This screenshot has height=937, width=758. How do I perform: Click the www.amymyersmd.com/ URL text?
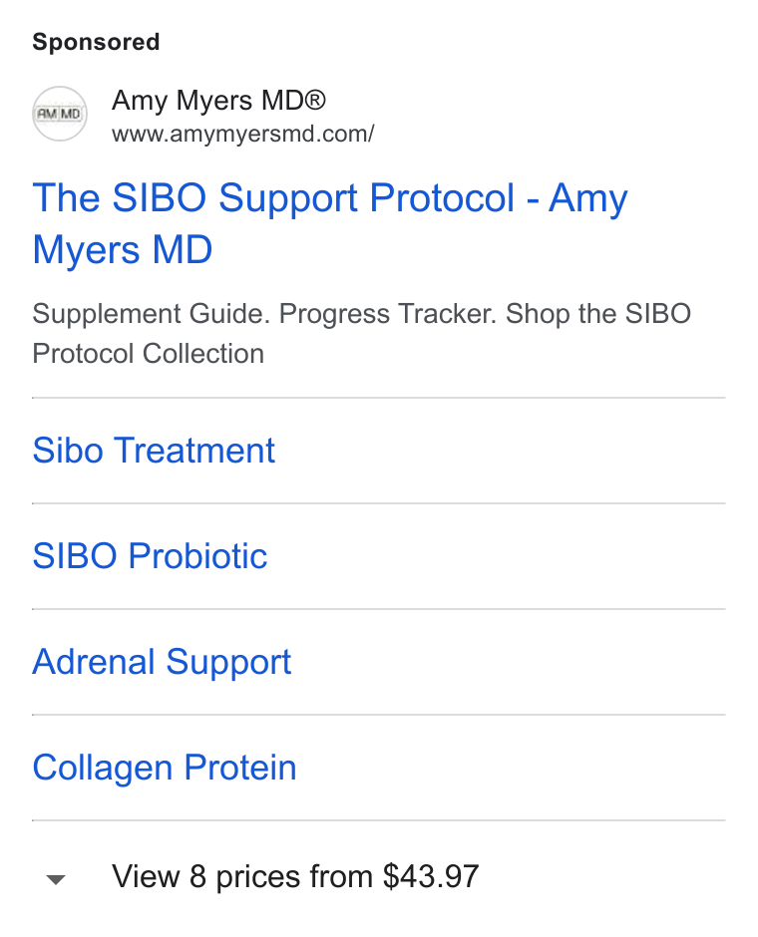click(242, 134)
